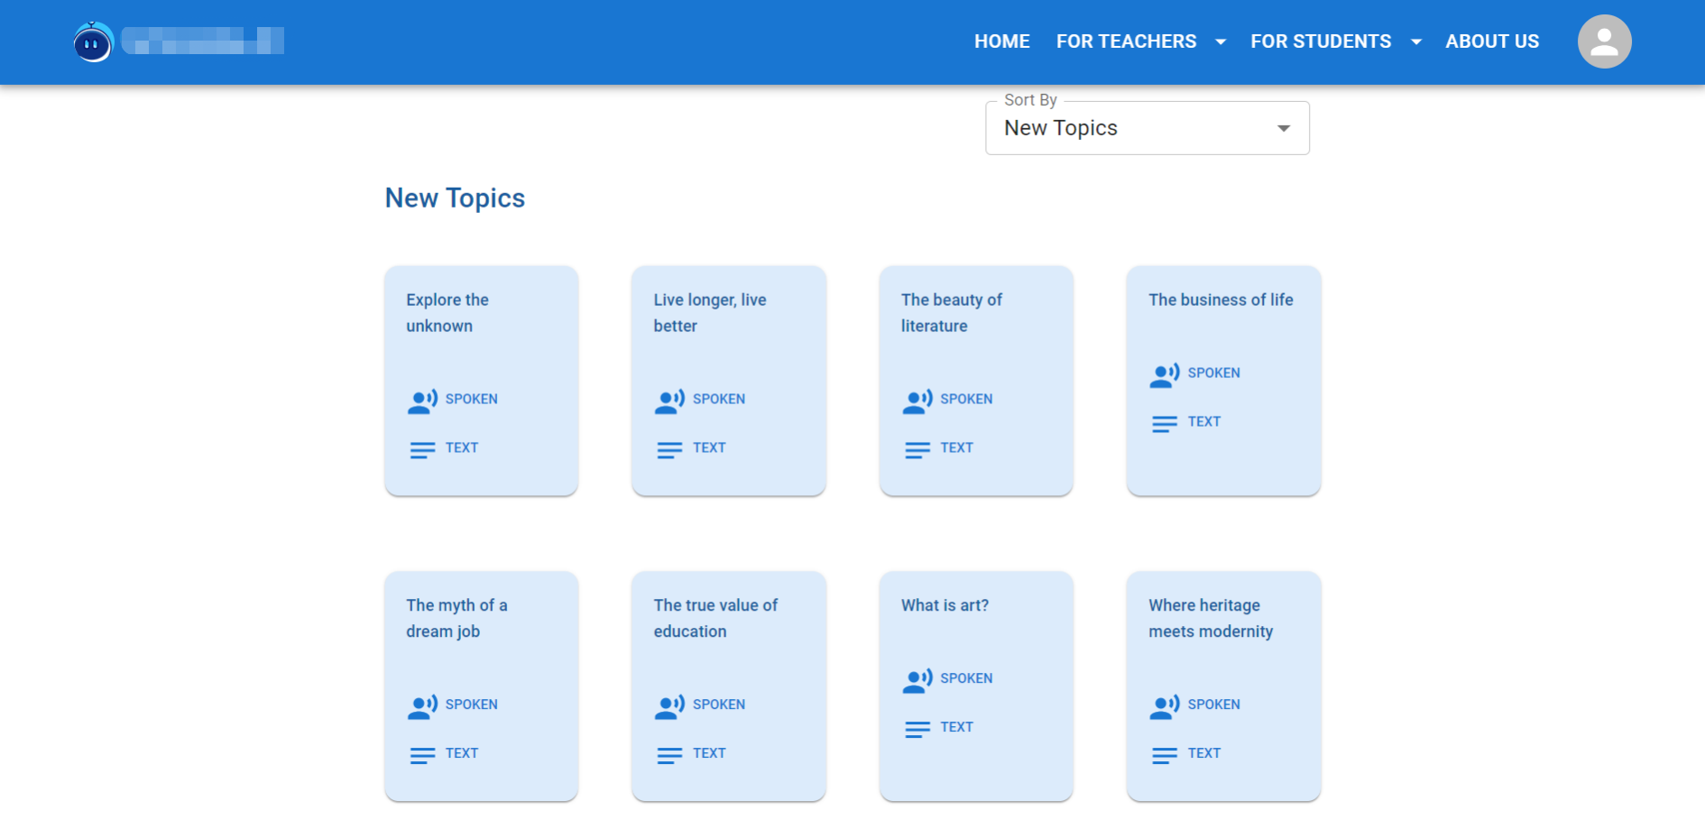The width and height of the screenshot is (1705, 820).
Task: Expand the For Students menu arrow
Action: point(1416,41)
